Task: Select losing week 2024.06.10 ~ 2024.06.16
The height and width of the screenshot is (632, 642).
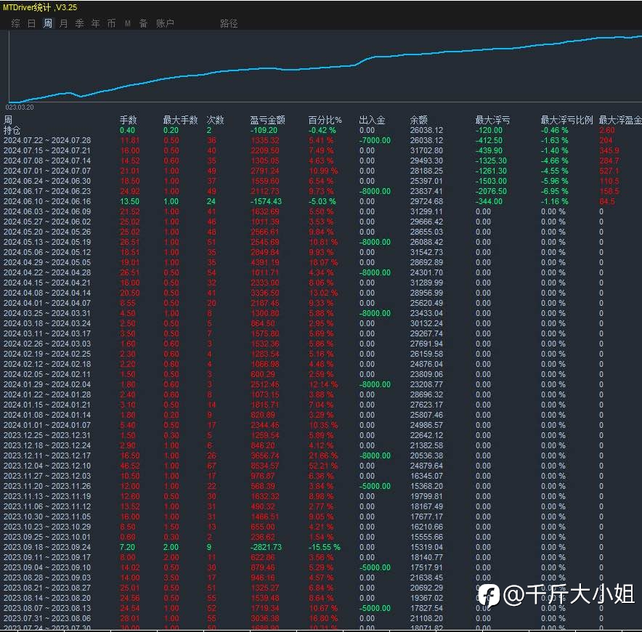Action: (x=321, y=201)
